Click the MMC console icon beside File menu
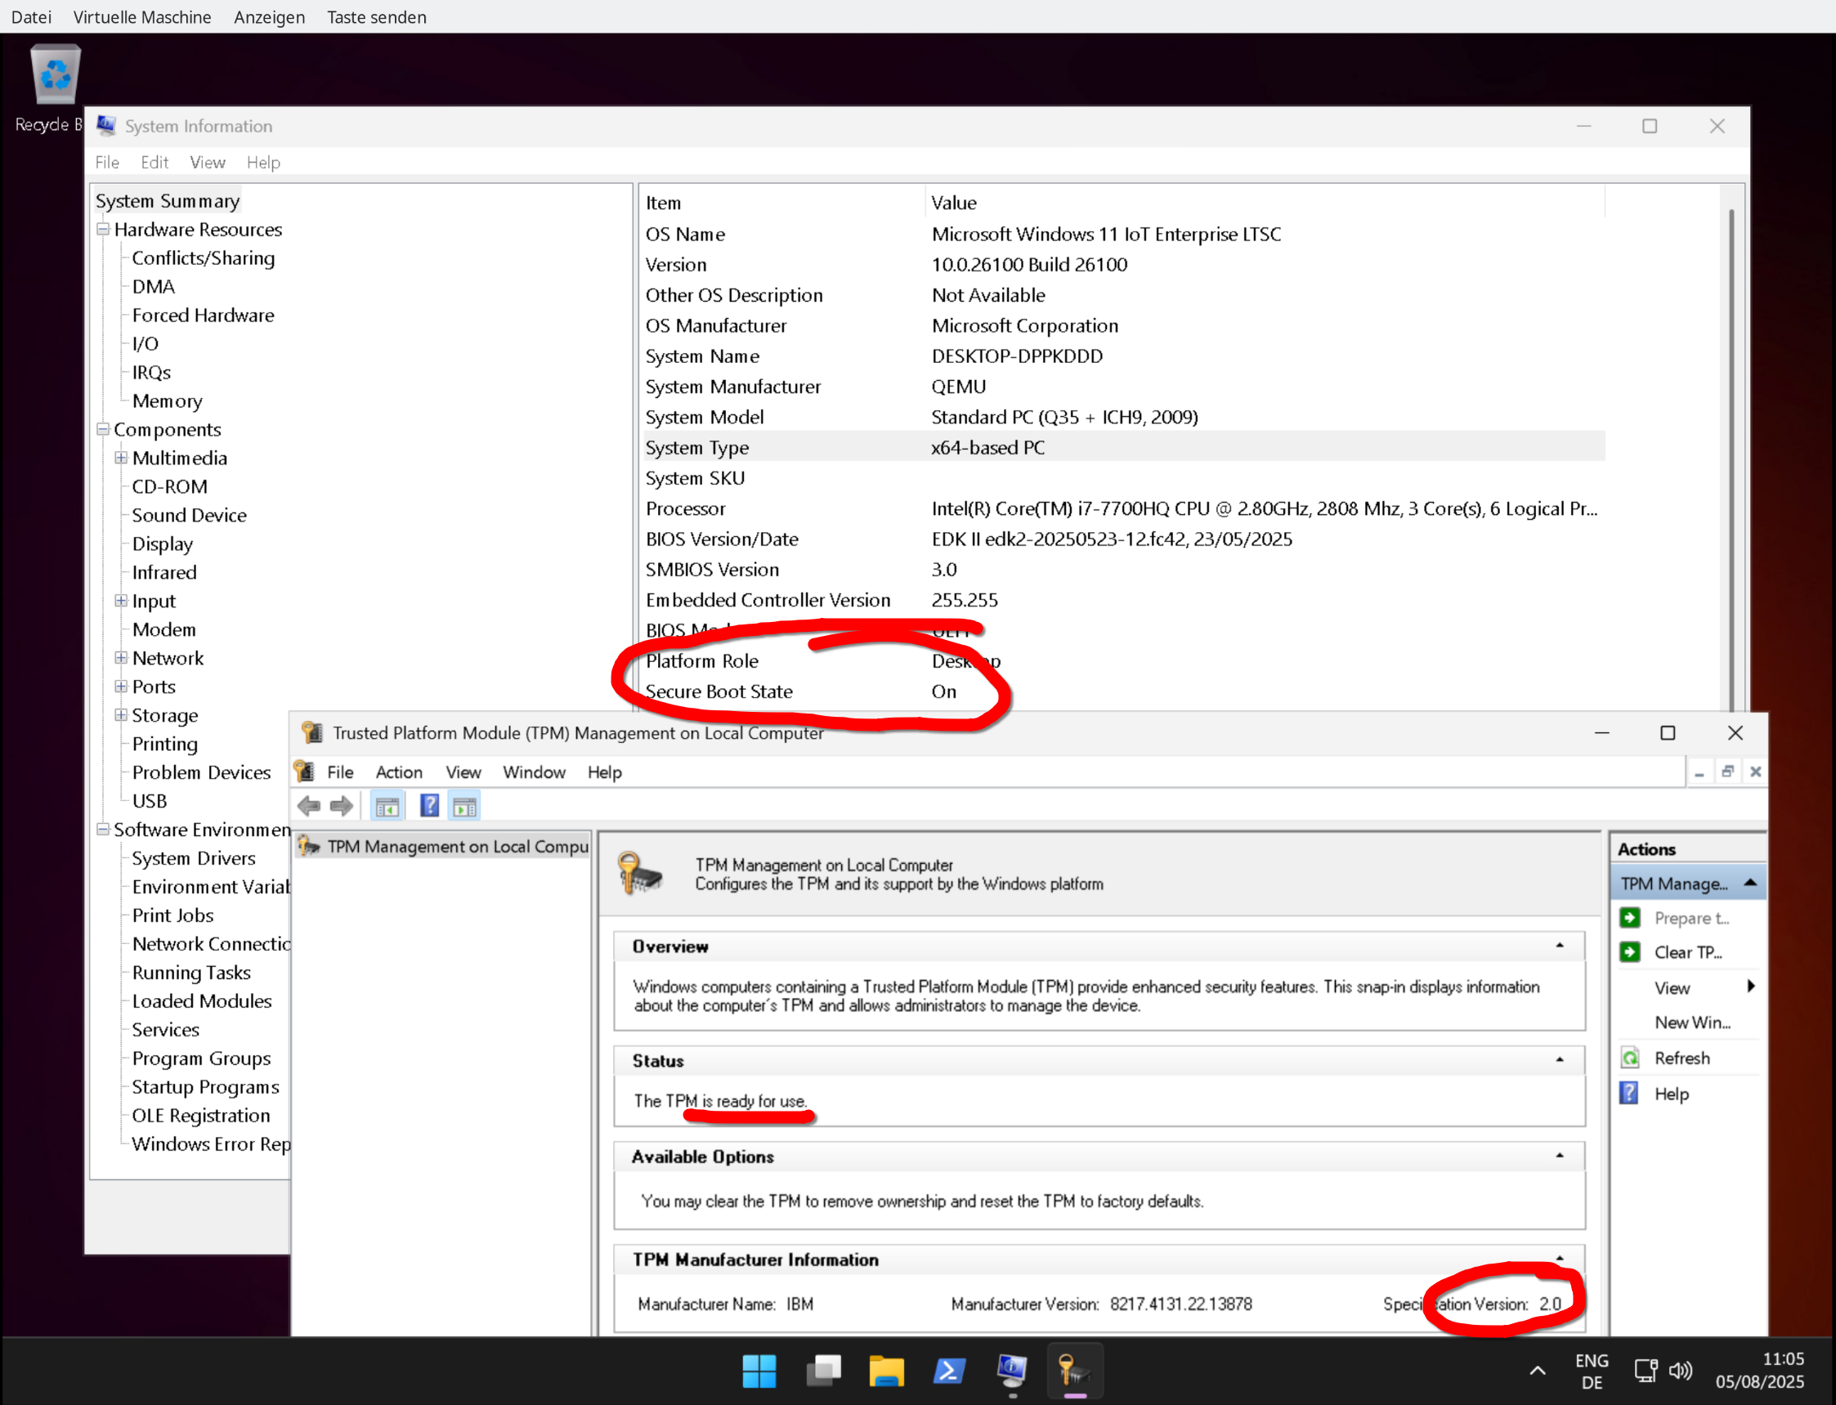Image resolution: width=1836 pixels, height=1405 pixels. click(304, 771)
